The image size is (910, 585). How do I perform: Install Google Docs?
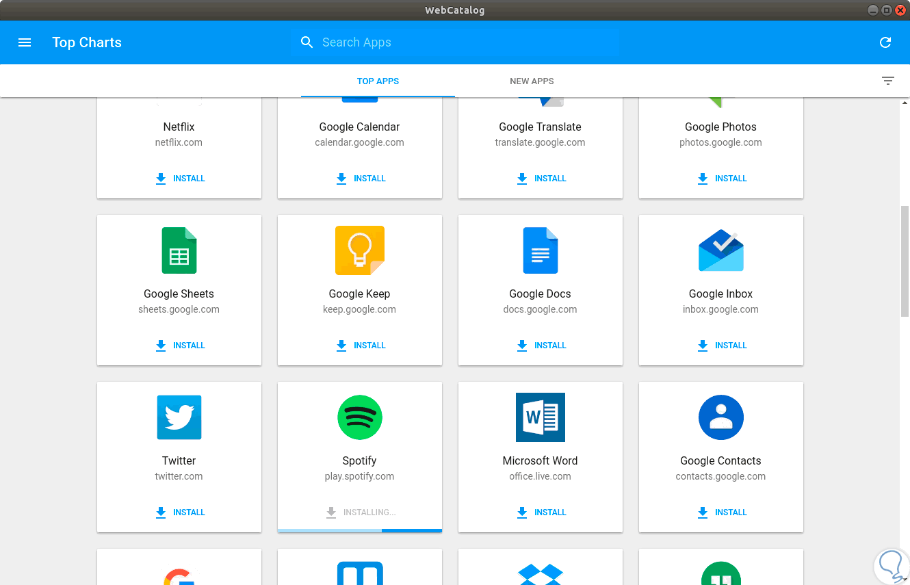[541, 346]
